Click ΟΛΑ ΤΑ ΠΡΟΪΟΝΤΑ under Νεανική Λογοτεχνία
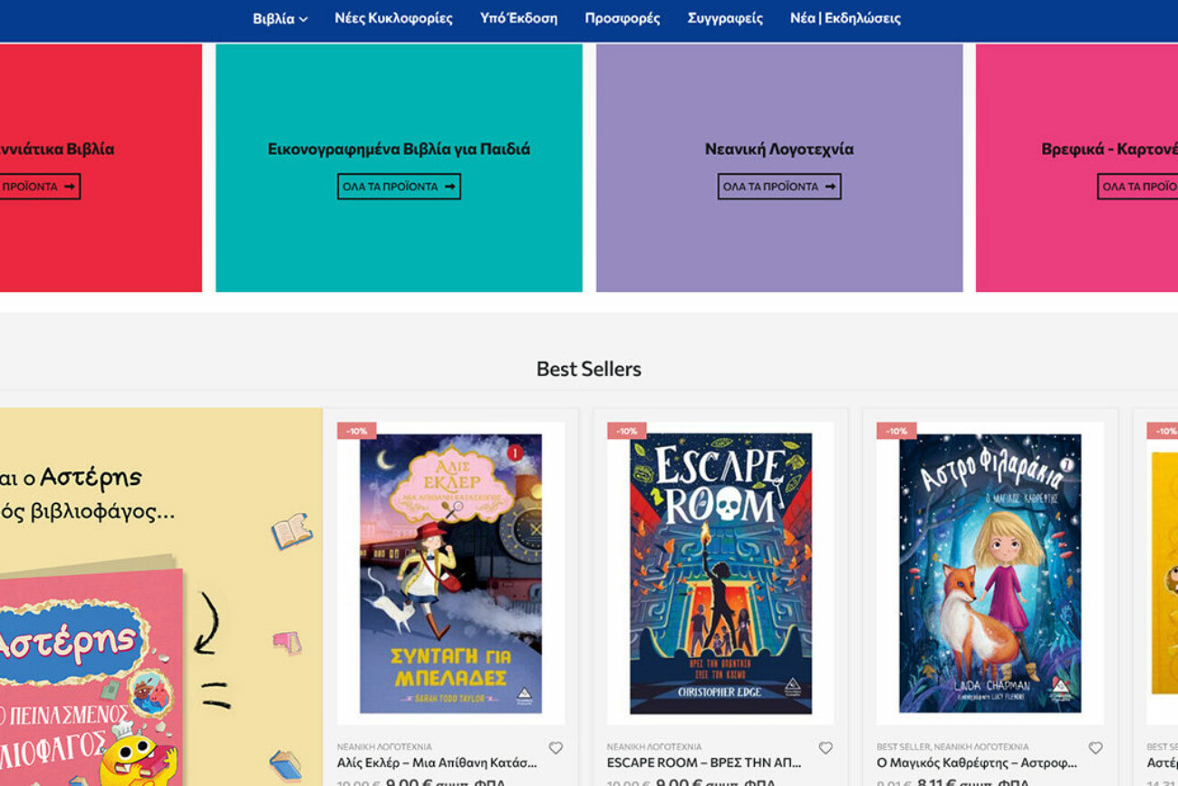Viewport: 1178px width, 786px height. coord(779,187)
